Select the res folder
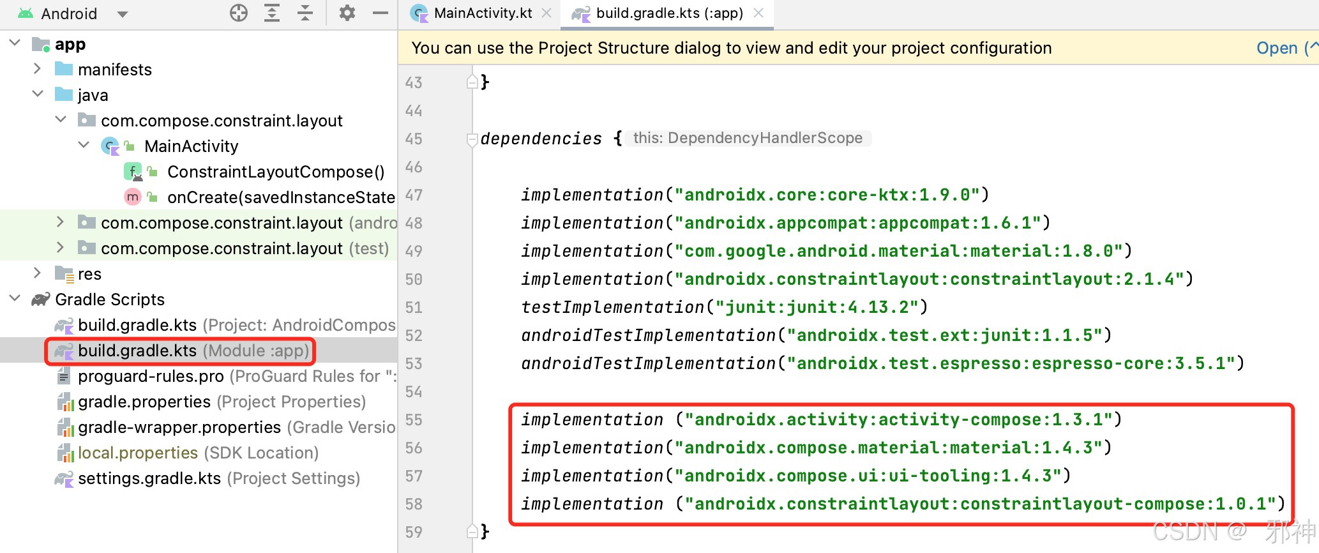This screenshot has height=553, width=1319. [x=89, y=274]
